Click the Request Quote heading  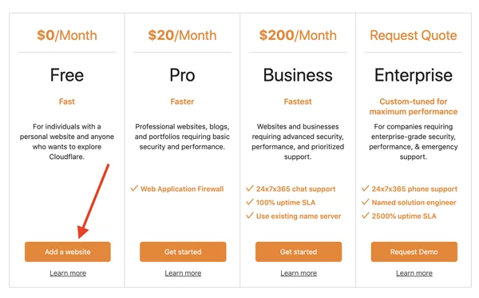(x=414, y=35)
